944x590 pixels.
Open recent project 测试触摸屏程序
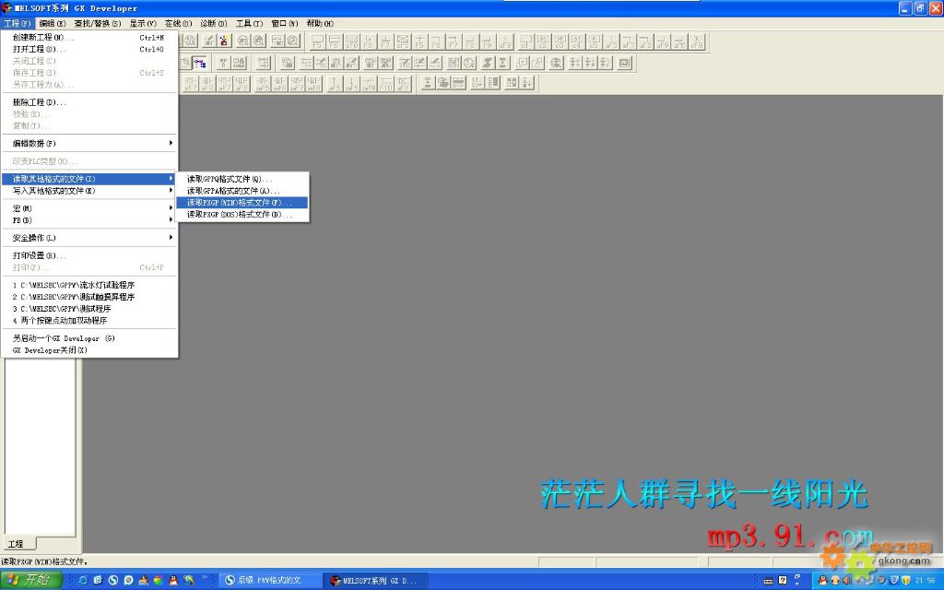click(x=89, y=297)
